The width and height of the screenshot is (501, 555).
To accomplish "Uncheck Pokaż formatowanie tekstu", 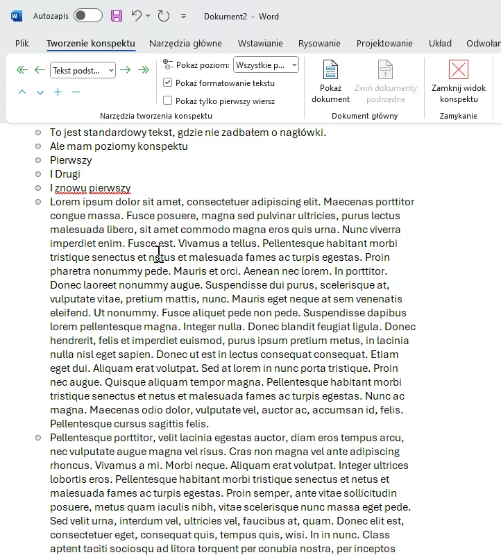I will (167, 83).
